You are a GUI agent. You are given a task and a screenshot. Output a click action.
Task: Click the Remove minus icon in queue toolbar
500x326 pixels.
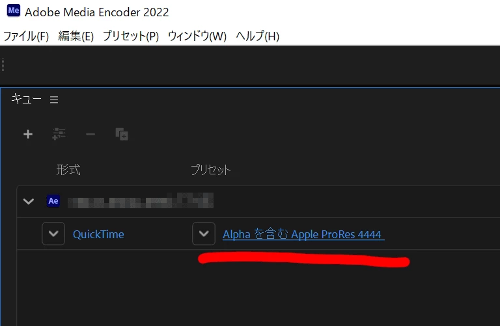tap(90, 134)
